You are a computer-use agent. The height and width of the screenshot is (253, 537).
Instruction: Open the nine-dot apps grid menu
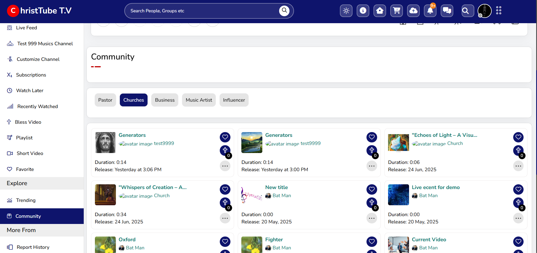499,11
